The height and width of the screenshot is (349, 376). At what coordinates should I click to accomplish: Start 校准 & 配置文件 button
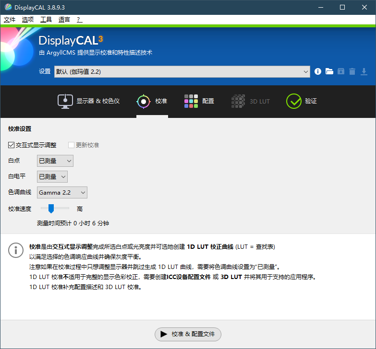pos(188,334)
